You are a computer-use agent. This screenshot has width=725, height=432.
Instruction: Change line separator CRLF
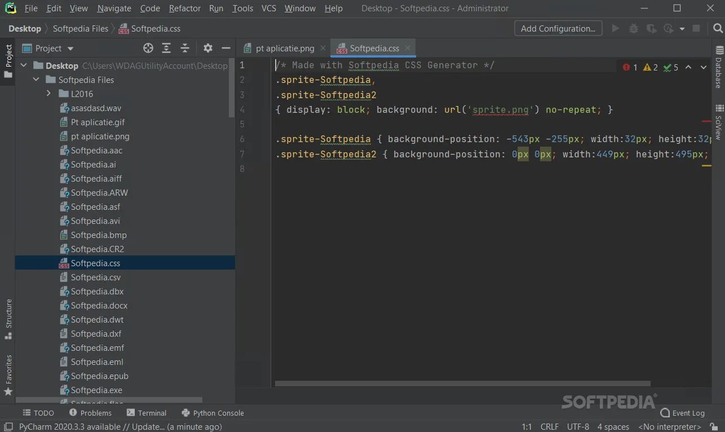pyautogui.click(x=549, y=427)
